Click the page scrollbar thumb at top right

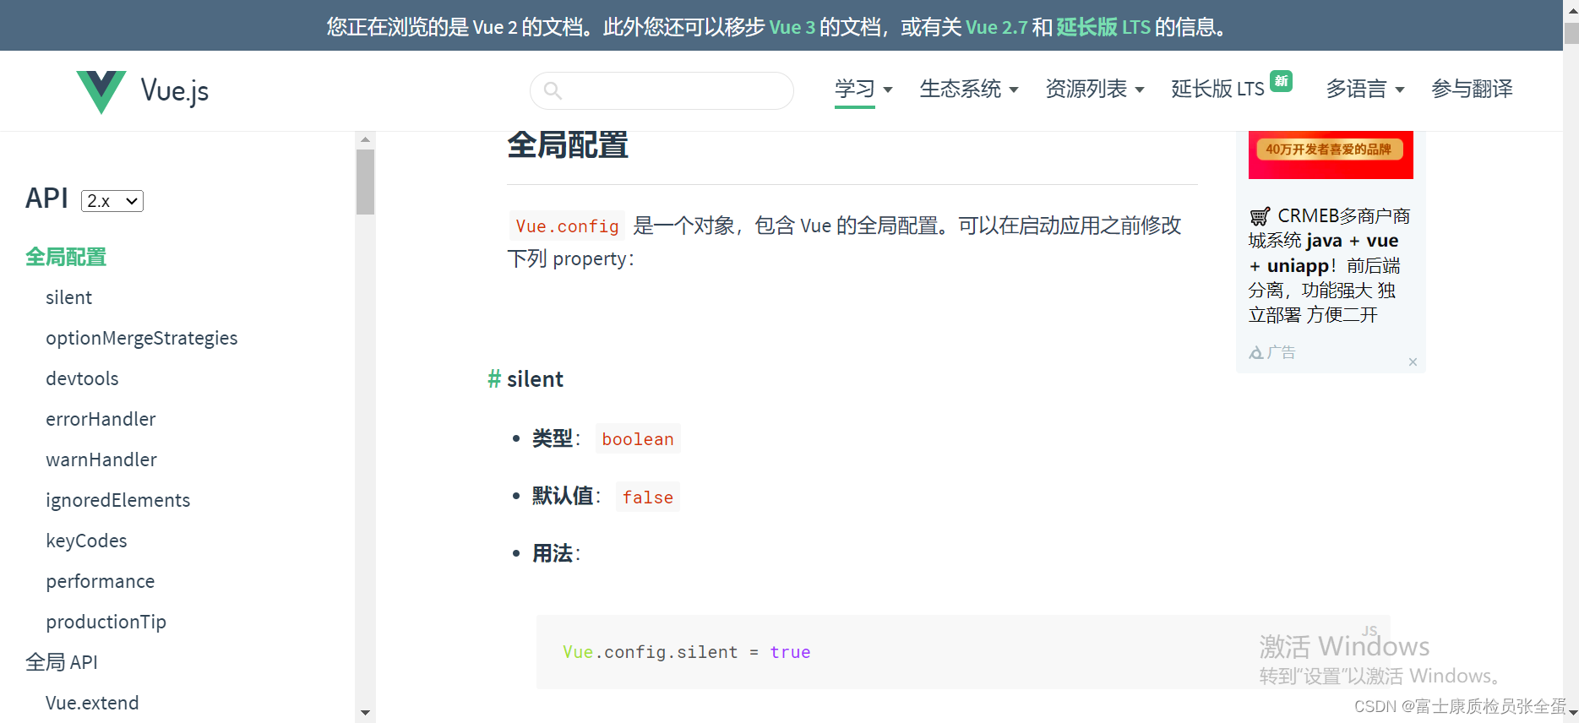pyautogui.click(x=1571, y=34)
